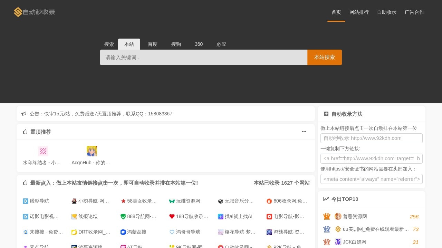Click the 鸿菇导航 favicon
The height and width of the screenshot is (248, 442).
[x=269, y=232]
